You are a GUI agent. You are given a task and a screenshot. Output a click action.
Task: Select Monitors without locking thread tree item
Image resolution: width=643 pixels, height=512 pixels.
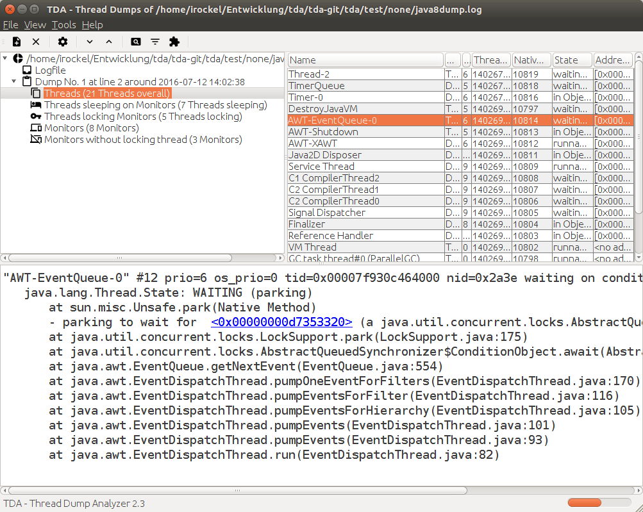143,140
